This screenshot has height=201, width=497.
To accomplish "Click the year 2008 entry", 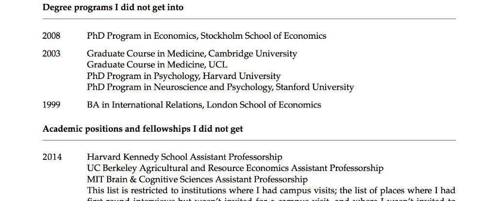I will [51, 36].
